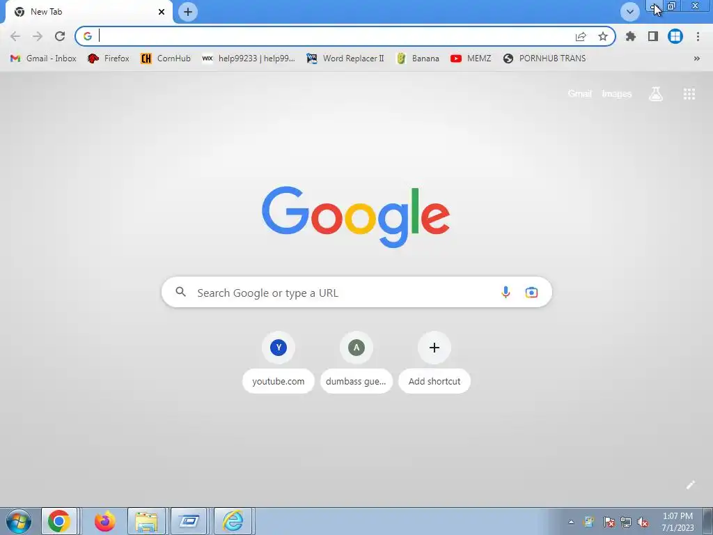Start voice search with the microphone

(506, 292)
